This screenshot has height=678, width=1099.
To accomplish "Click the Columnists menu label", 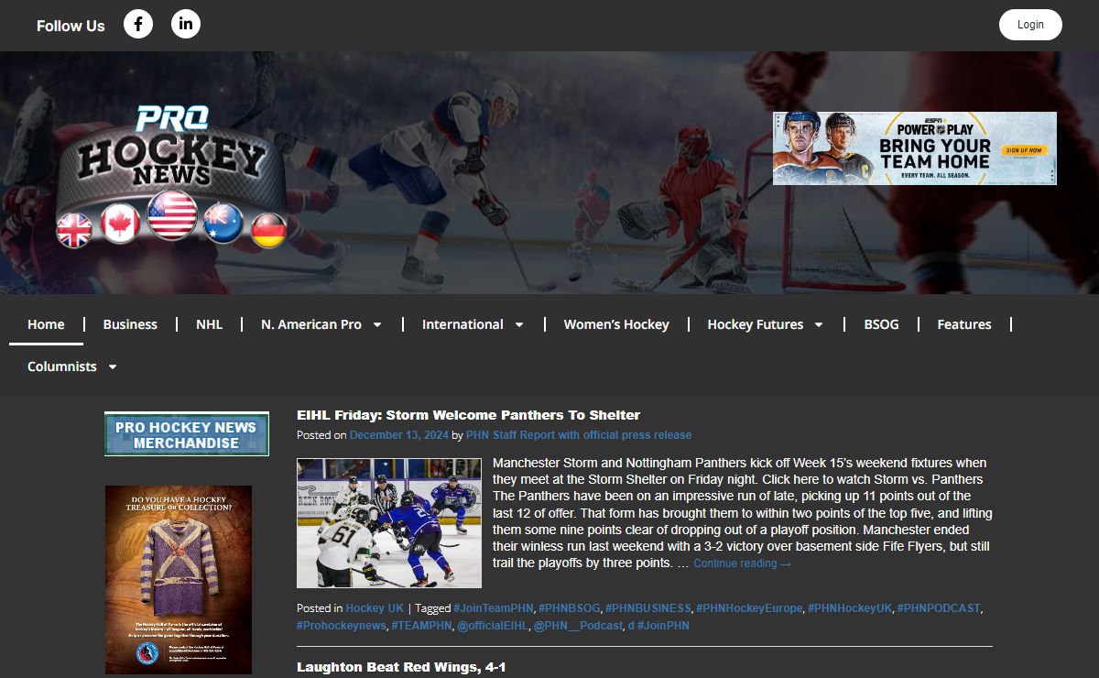I will (62, 366).
